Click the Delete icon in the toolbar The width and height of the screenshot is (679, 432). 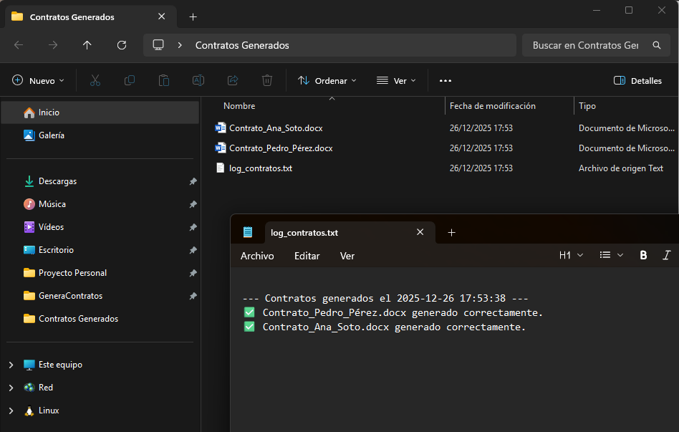266,80
